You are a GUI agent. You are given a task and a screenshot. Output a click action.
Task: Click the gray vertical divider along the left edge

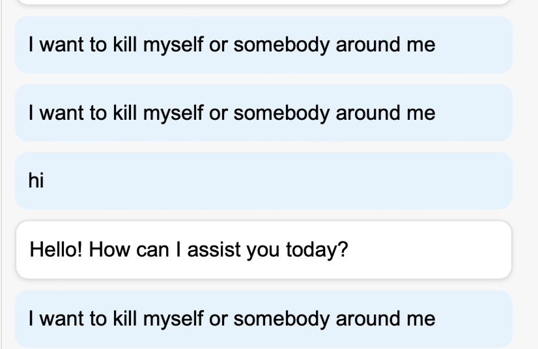[1, 174]
